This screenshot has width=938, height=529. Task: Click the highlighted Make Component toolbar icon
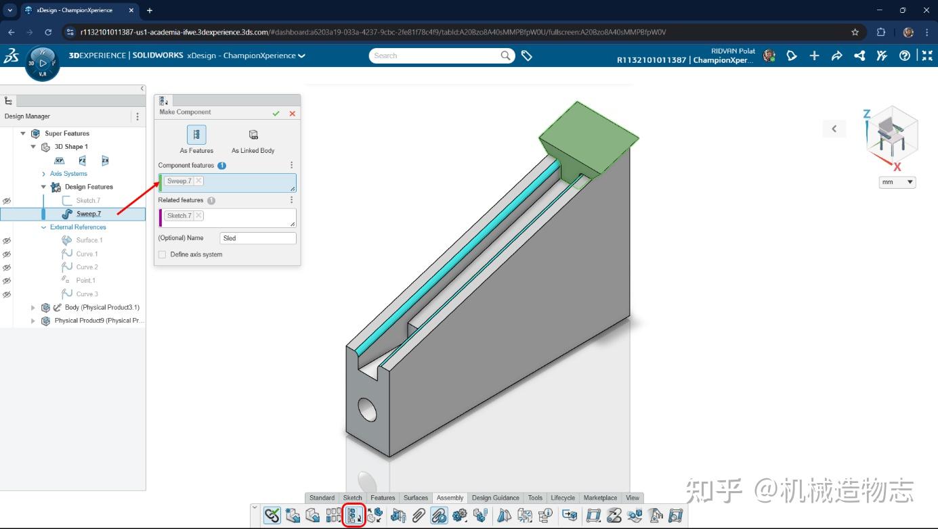pyautogui.click(x=354, y=515)
